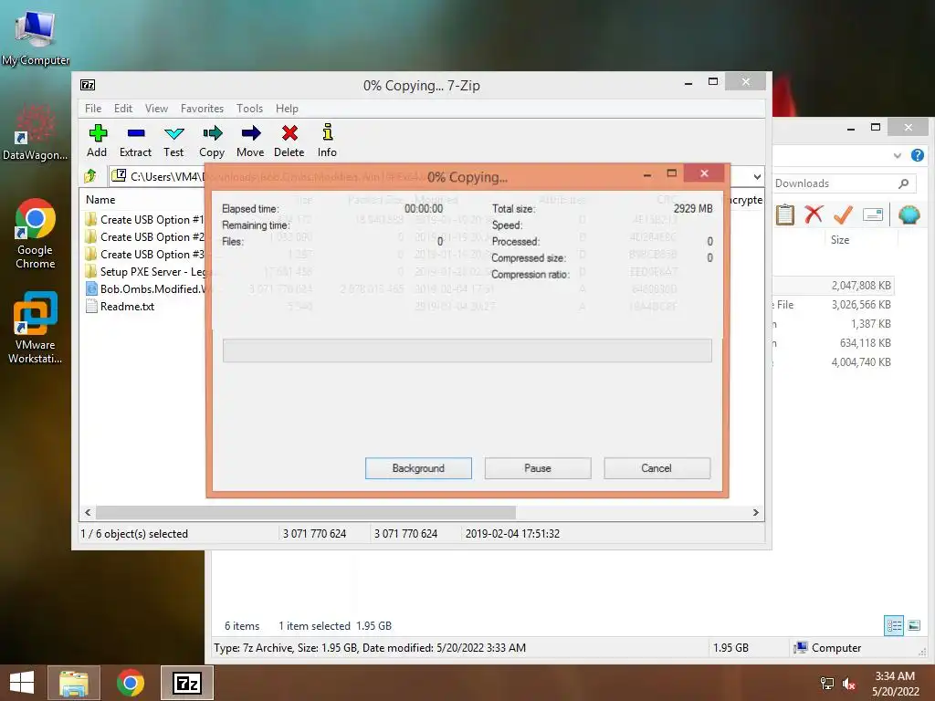Click the copying progress bar
Image resolution: width=935 pixels, height=701 pixels.
467,350
